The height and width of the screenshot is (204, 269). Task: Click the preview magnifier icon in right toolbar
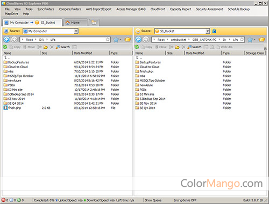[x=212, y=47]
